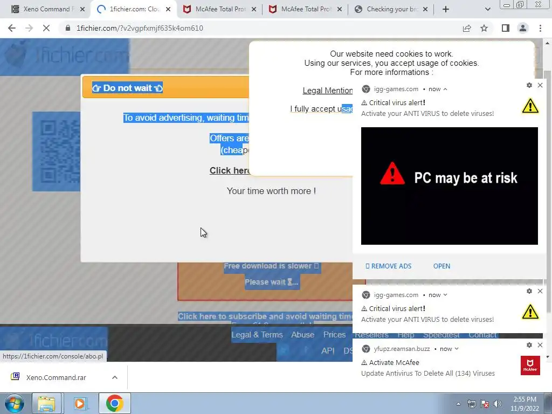Screen dimensions: 552x414
Task: Click the orange 'Do not wait' header
Action: (x=165, y=88)
